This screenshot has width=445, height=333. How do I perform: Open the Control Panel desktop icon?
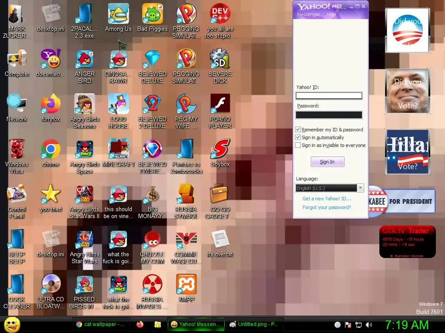pos(17,201)
